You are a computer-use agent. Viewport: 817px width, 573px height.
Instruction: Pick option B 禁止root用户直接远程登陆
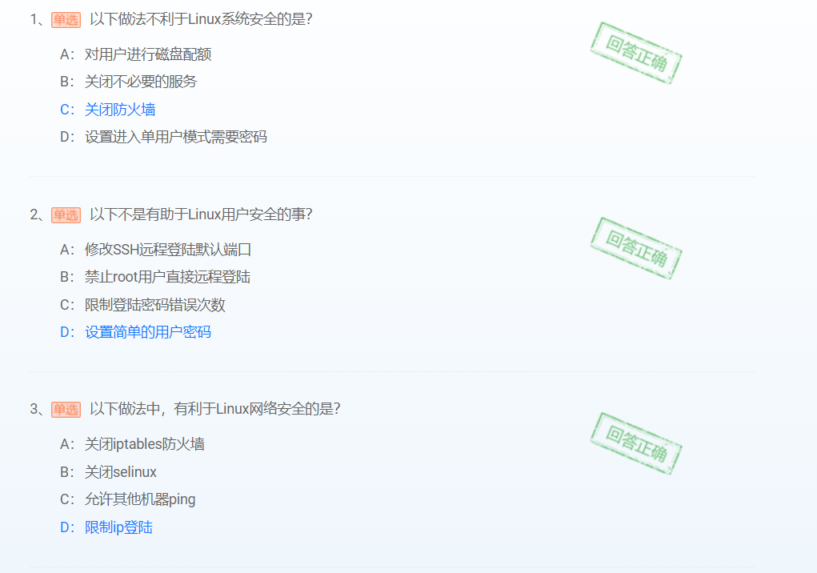pos(154,277)
